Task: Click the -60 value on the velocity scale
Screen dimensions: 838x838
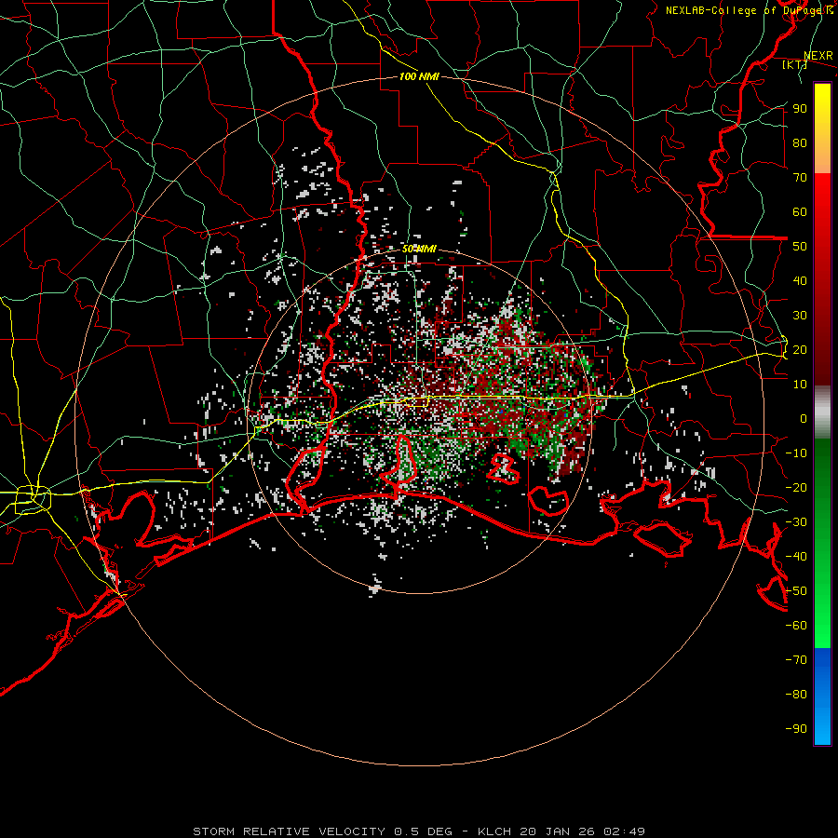Action: [x=796, y=626]
